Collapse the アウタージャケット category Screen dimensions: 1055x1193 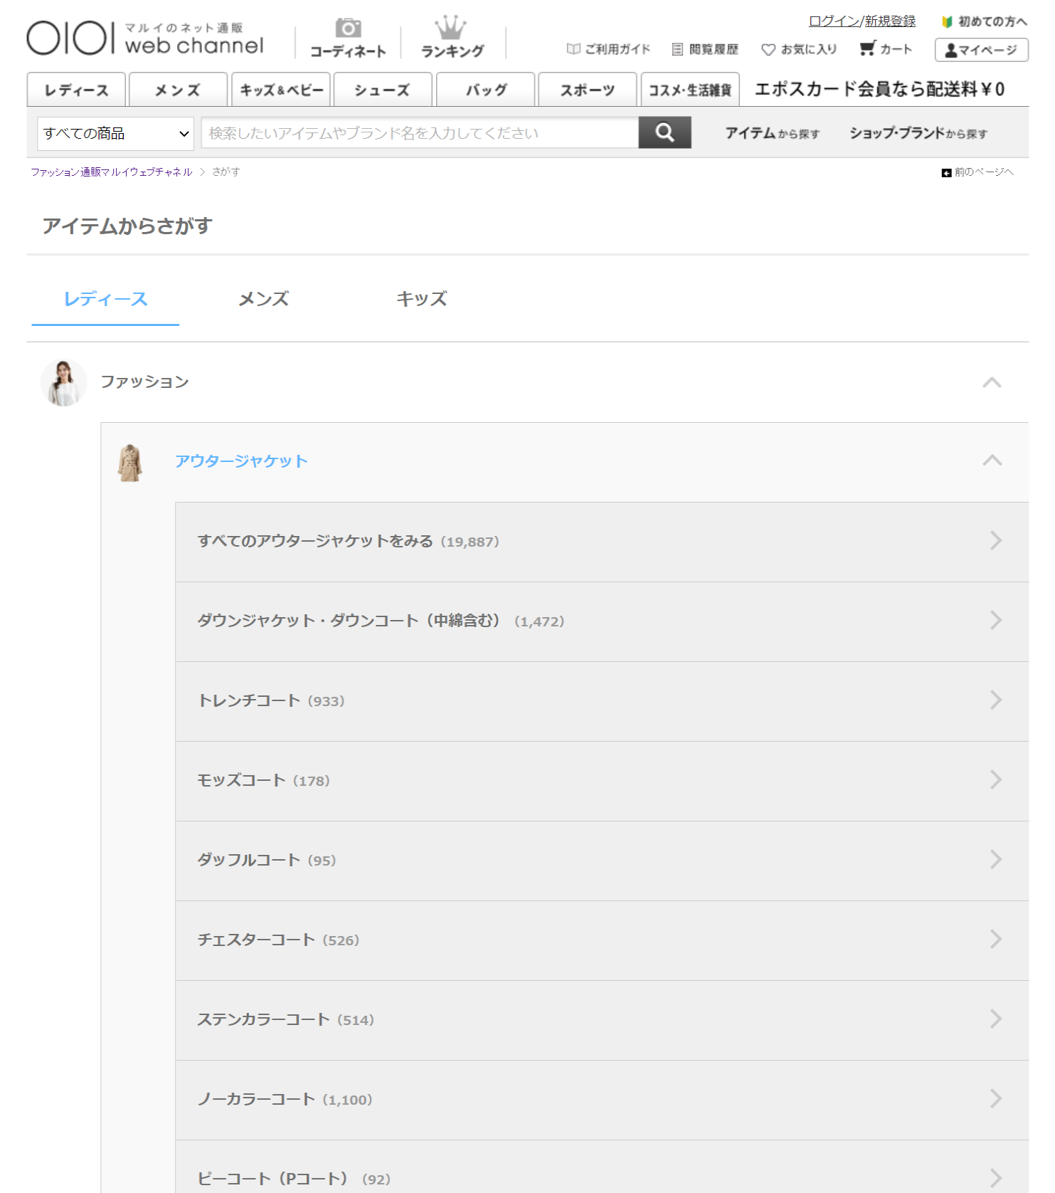click(992, 461)
